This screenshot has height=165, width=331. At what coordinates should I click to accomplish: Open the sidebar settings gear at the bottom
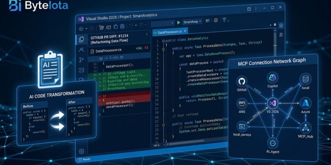[81, 151]
